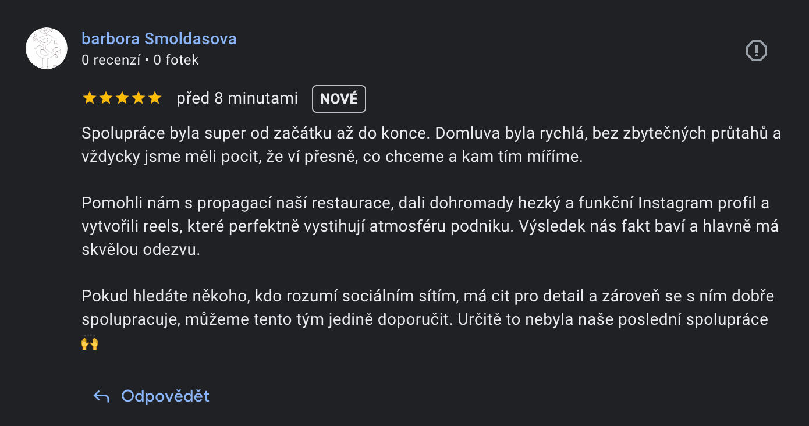This screenshot has height=426, width=809.
Task: Click the fifth rating star
Action: pos(154,98)
